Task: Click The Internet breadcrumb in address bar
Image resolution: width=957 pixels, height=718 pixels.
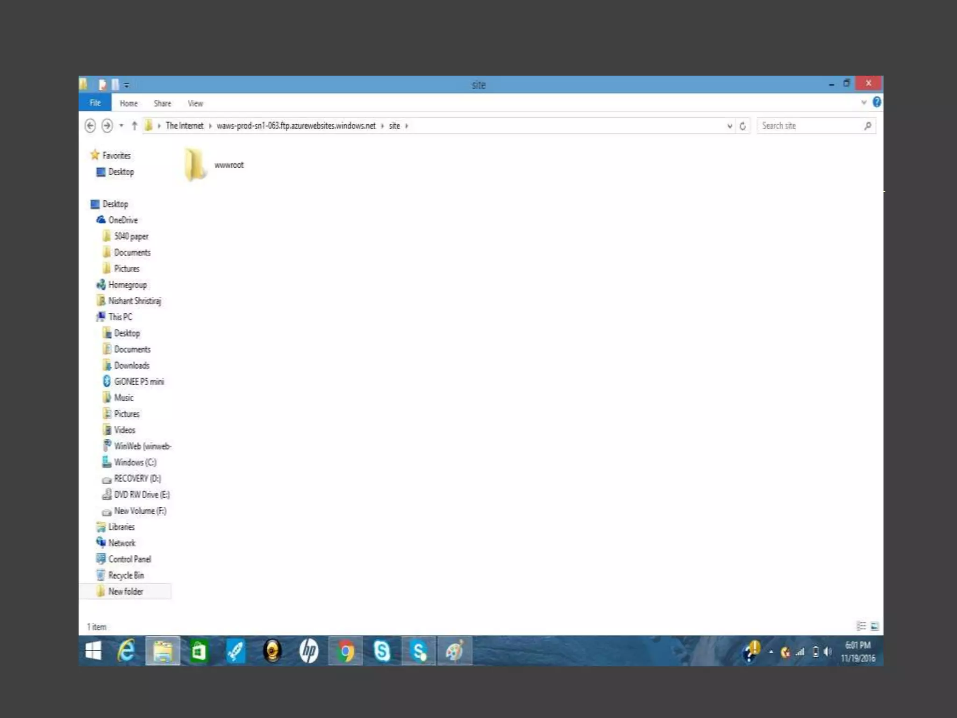Action: [185, 126]
